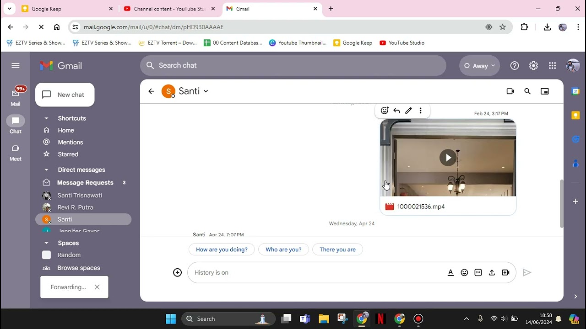Hide side panel arrow
The width and height of the screenshot is (586, 329).
tap(575, 297)
